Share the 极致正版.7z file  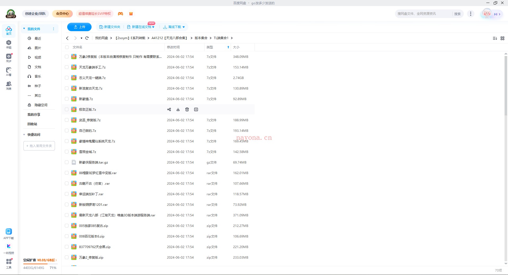[x=169, y=109]
